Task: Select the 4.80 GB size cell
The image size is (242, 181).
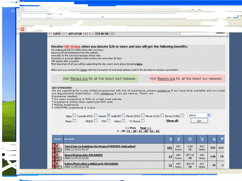Action: click(x=190, y=148)
